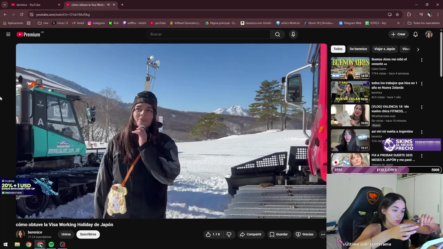Select De berenice filter chip

[358, 49]
